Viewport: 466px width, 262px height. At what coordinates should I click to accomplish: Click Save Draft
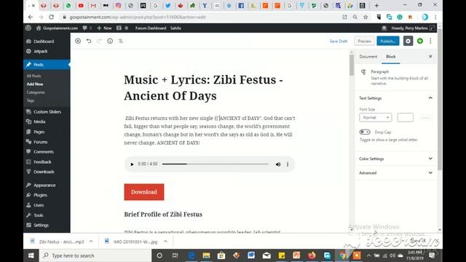(x=338, y=41)
